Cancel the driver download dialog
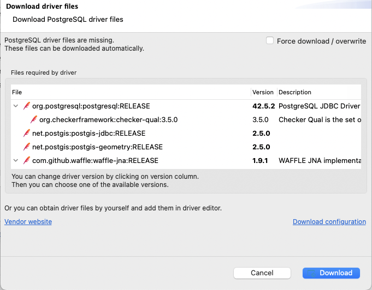The width and height of the screenshot is (372, 290). [262, 273]
